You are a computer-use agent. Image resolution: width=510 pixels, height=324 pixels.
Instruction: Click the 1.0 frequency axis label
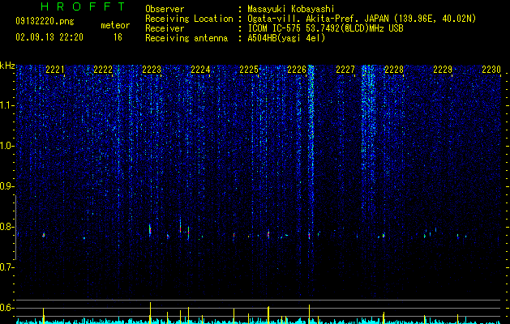point(7,146)
